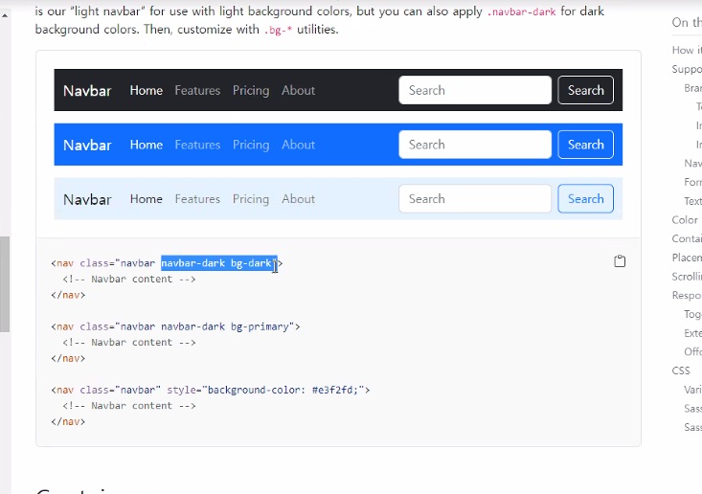Viewport: 702px width, 494px height.
Task: Focus the search field in dark navbar
Action: point(475,90)
